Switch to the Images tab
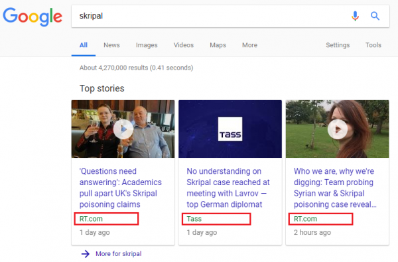Screen dimensions: 398x262 [147, 45]
